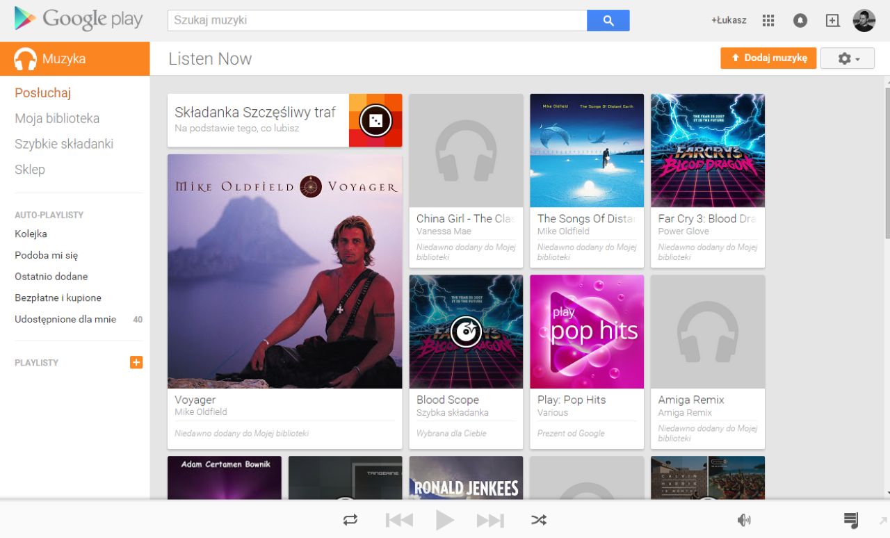Open the China Girl album placeholder
This screenshot has width=890, height=538.
point(466,151)
